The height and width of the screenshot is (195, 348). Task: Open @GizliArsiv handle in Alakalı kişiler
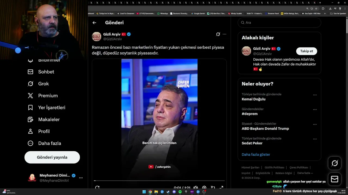(x=262, y=54)
